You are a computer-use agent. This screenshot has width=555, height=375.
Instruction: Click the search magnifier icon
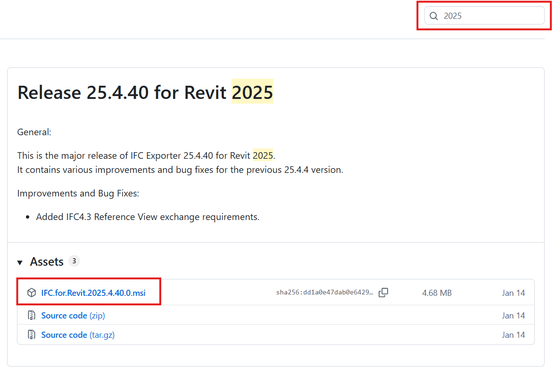434,16
